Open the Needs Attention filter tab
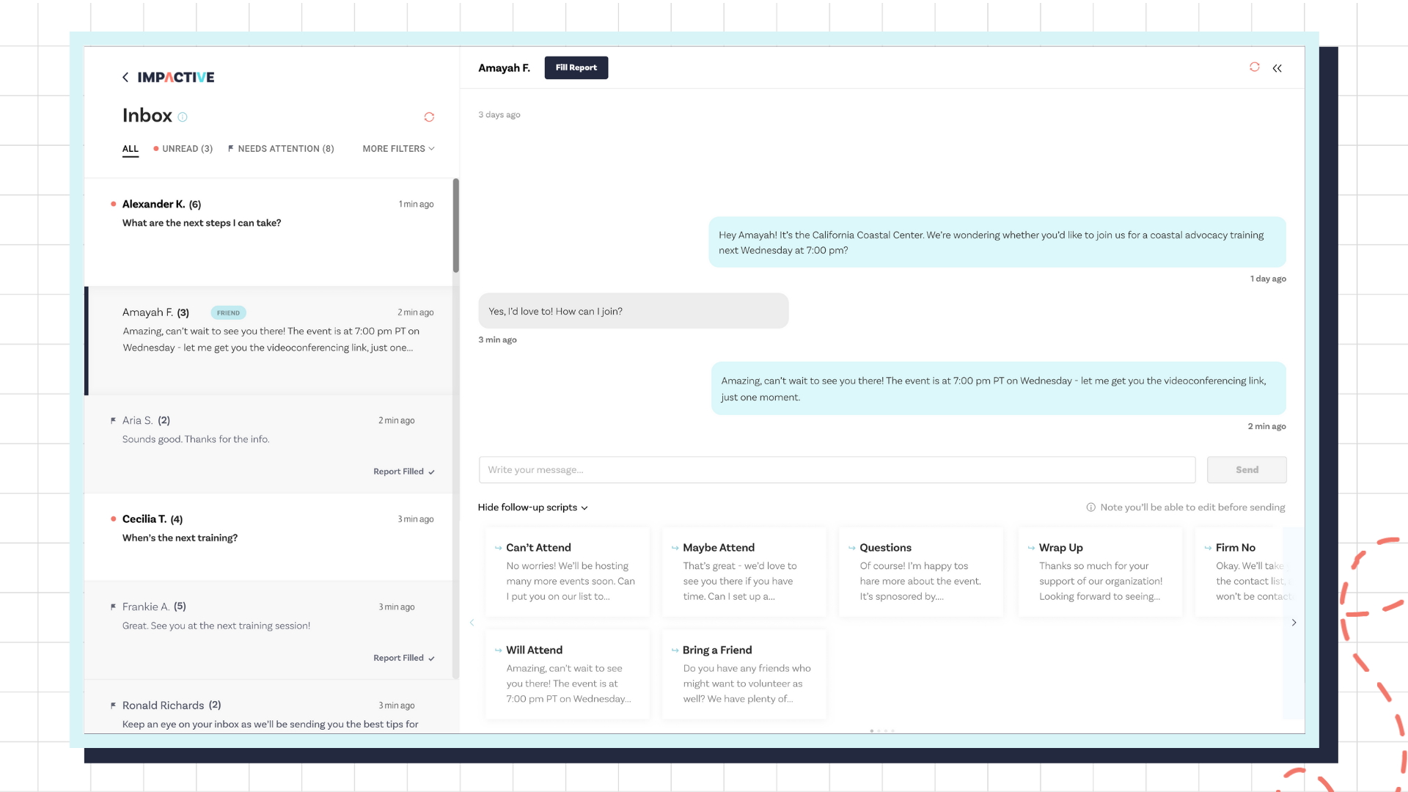Image resolution: width=1408 pixels, height=792 pixels. (281, 148)
